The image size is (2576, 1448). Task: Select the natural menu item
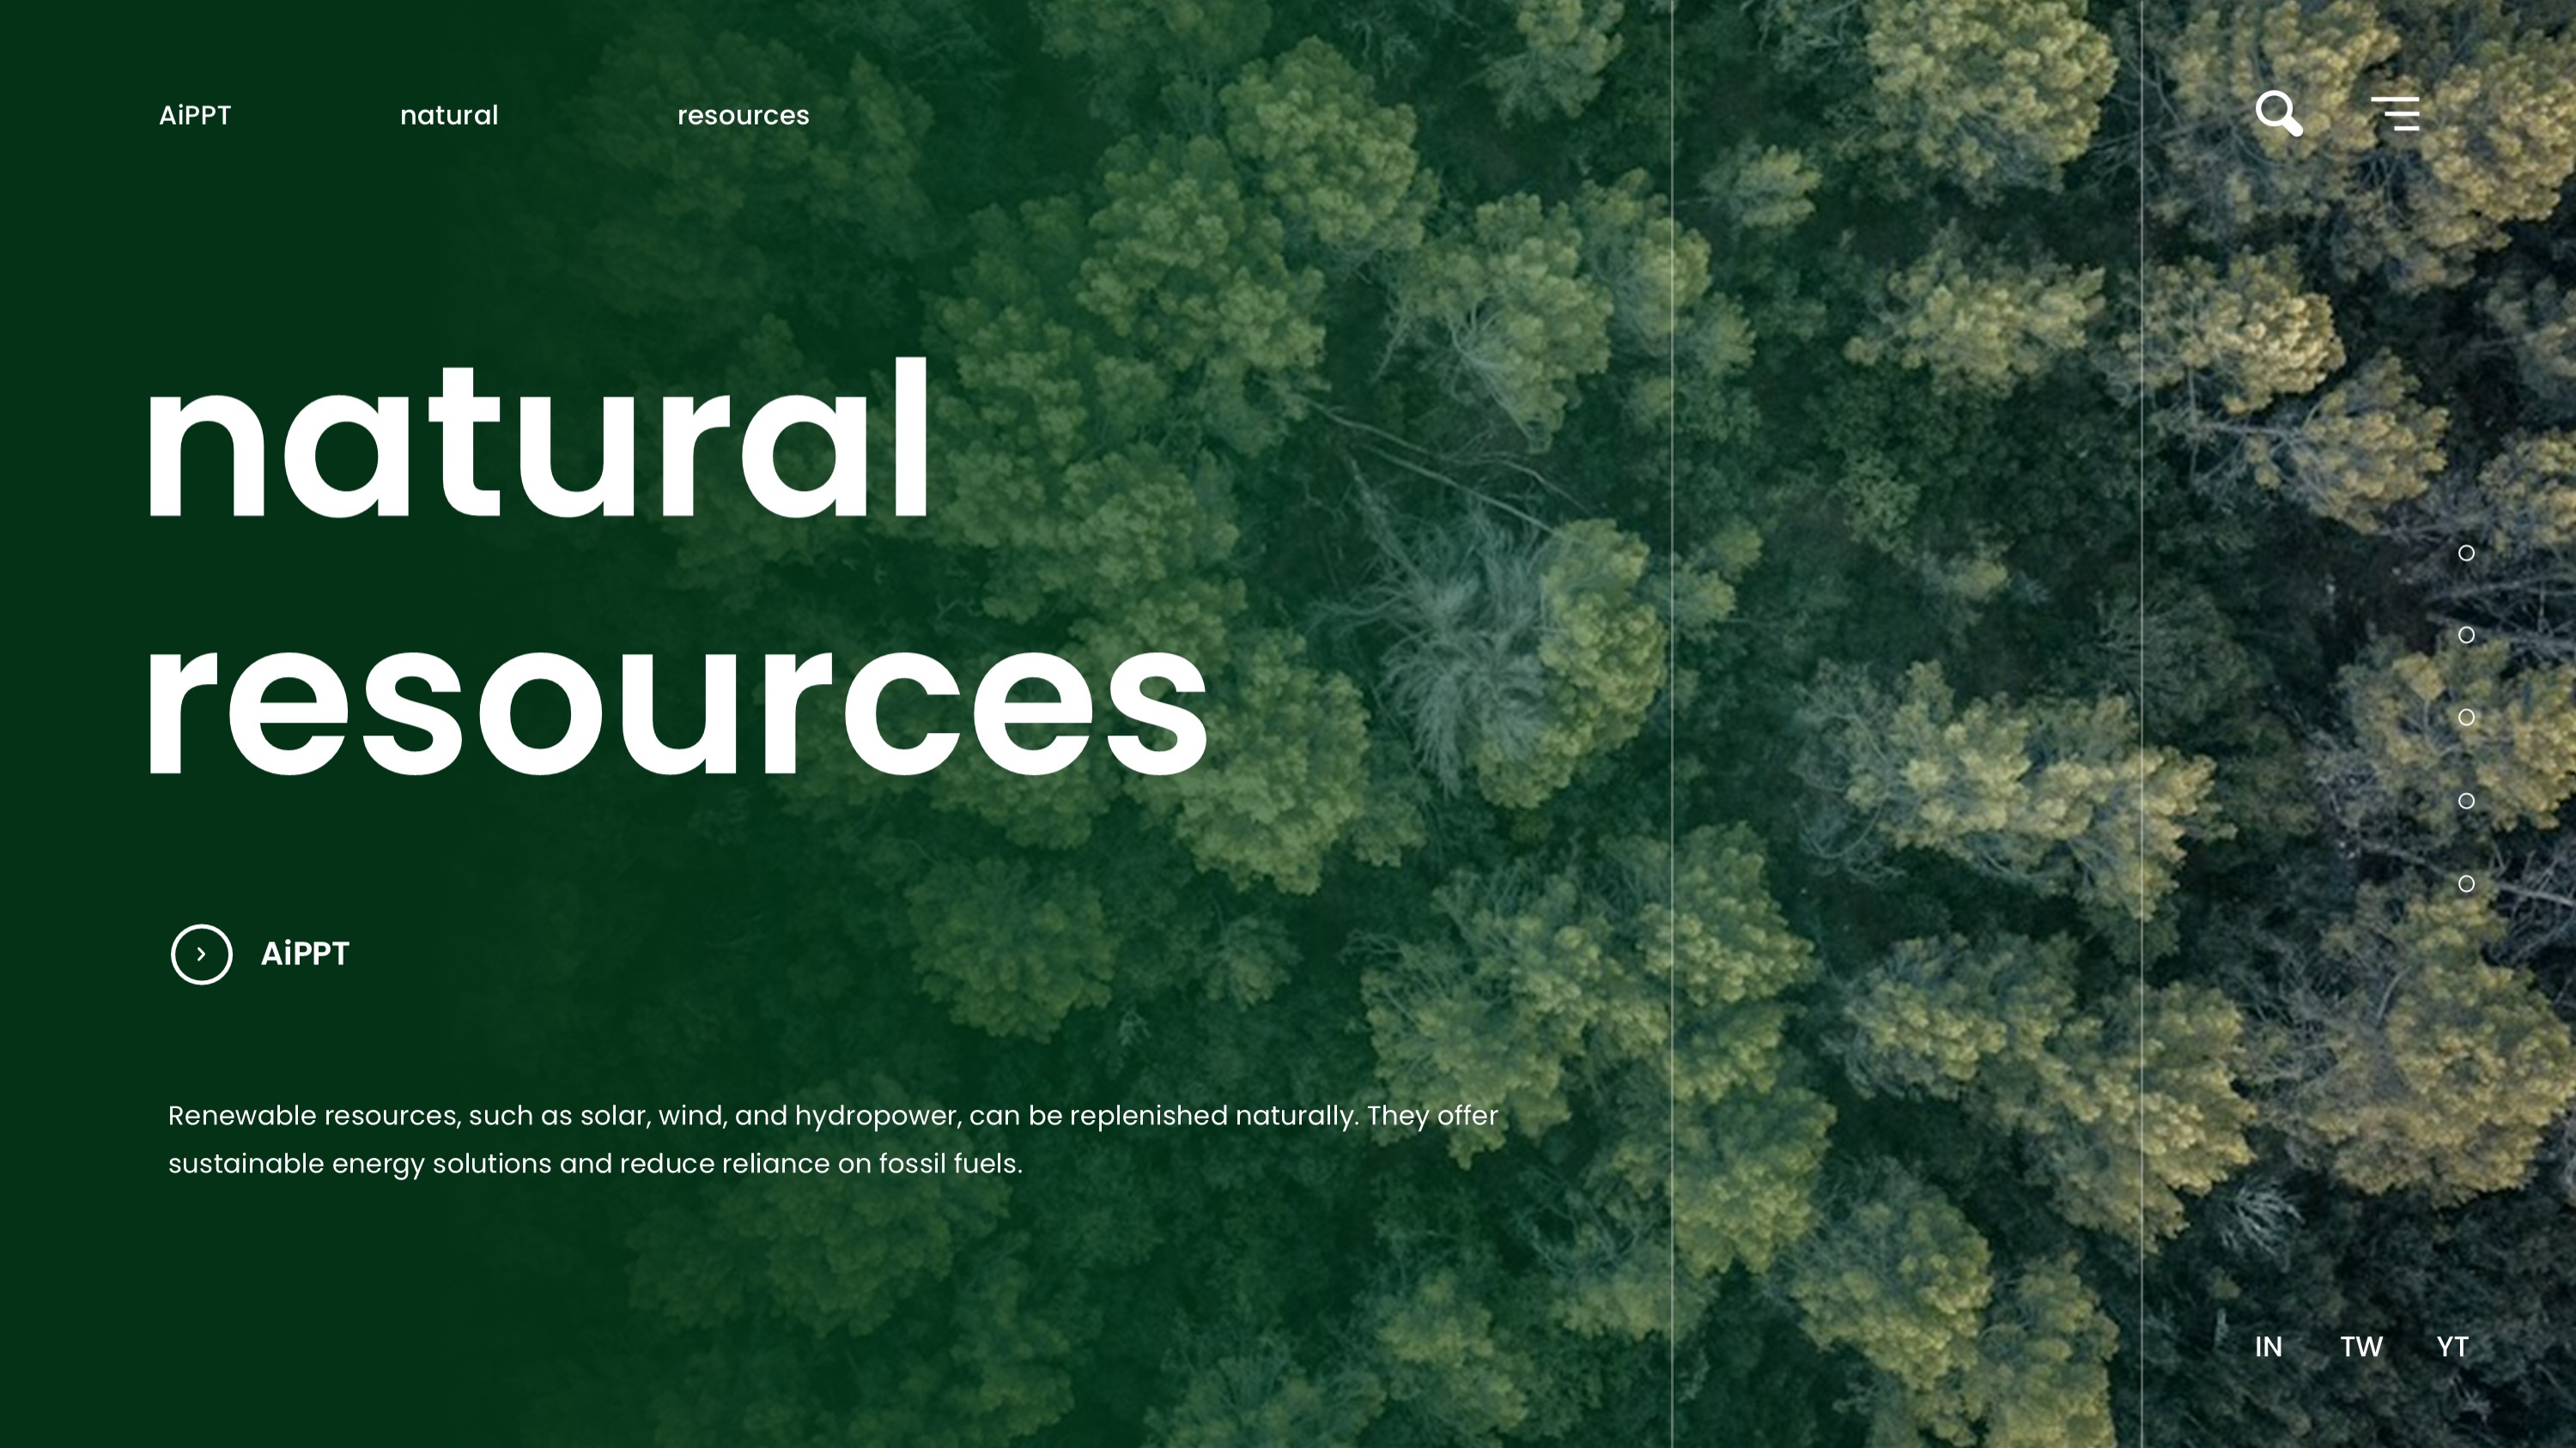(x=449, y=114)
